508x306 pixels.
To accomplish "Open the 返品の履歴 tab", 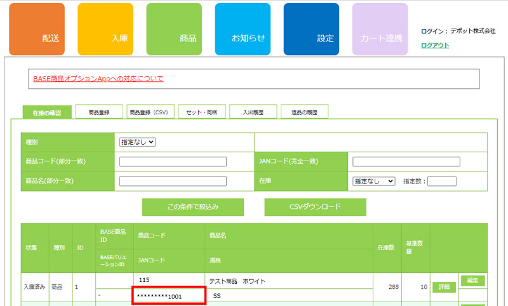I will click(x=304, y=112).
